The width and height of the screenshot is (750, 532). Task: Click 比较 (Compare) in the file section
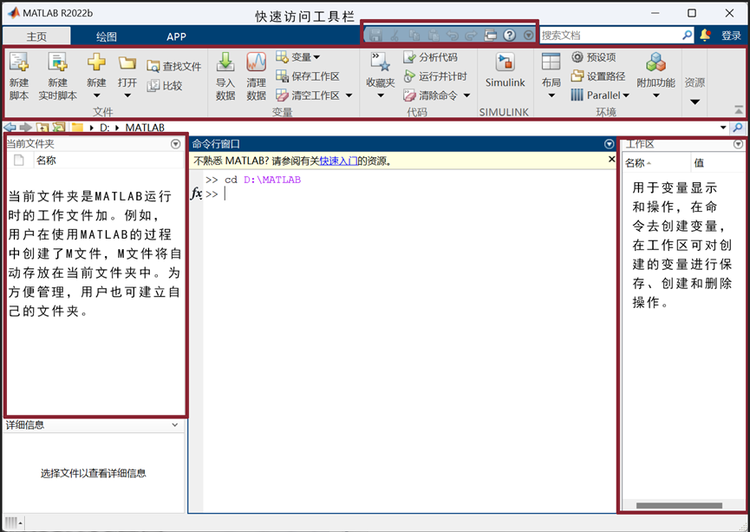click(x=165, y=86)
